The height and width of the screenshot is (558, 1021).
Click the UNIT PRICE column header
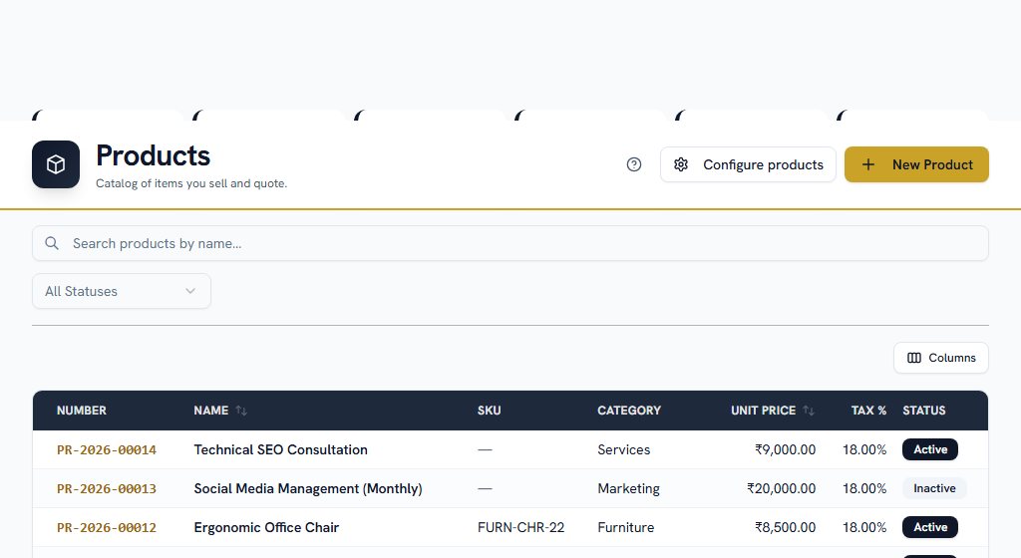(x=763, y=411)
